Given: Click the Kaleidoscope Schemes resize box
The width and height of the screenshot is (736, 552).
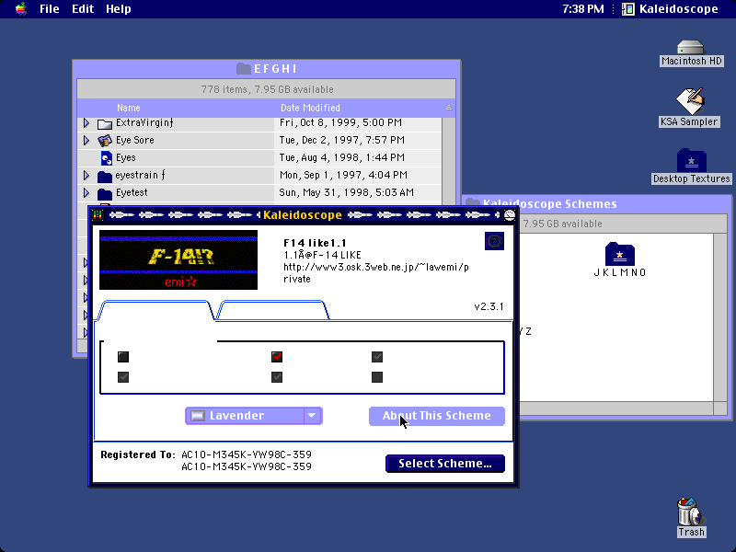Looking at the screenshot, I should (x=720, y=408).
